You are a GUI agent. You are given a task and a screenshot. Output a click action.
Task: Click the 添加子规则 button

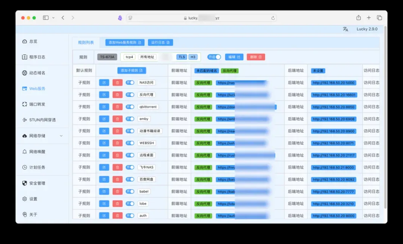132,70
